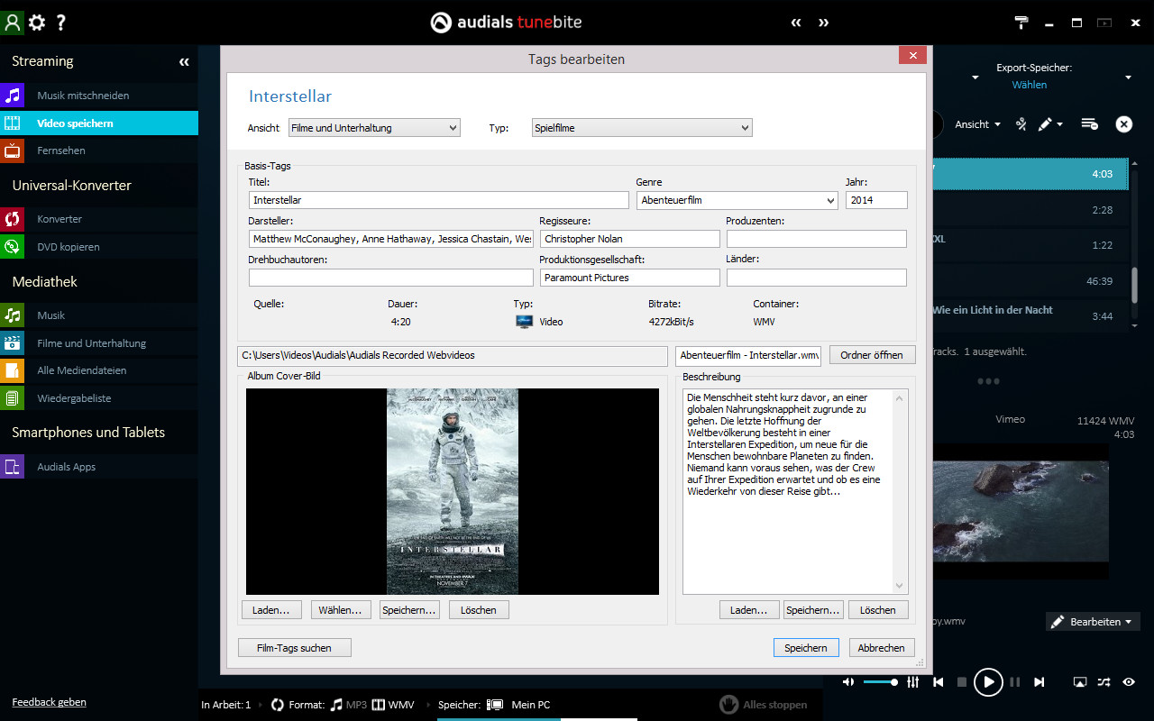Open the Ansicht dropdown in the dialog

374,128
